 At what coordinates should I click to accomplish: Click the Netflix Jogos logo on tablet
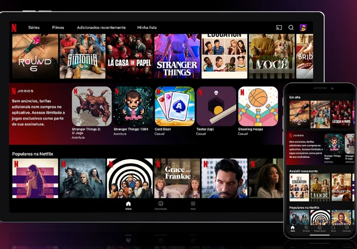click(22, 91)
